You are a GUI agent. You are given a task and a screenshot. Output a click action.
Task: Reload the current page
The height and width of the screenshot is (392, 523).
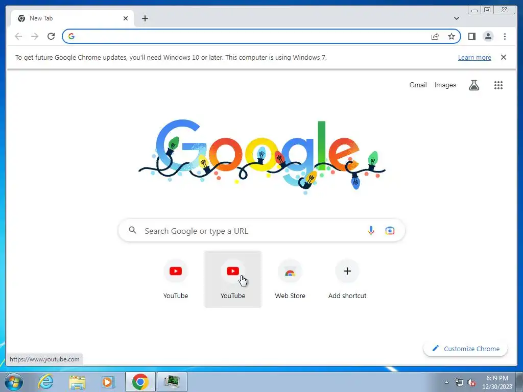51,36
